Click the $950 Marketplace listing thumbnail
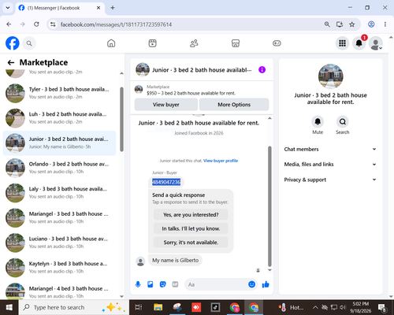This screenshot has height=315, width=394. coord(139,90)
